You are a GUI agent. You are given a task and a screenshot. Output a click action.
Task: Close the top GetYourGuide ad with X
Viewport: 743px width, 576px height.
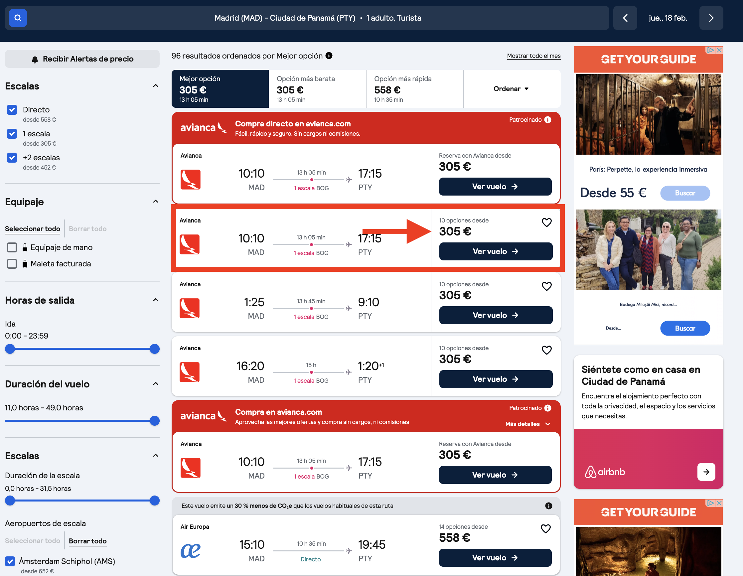click(719, 50)
